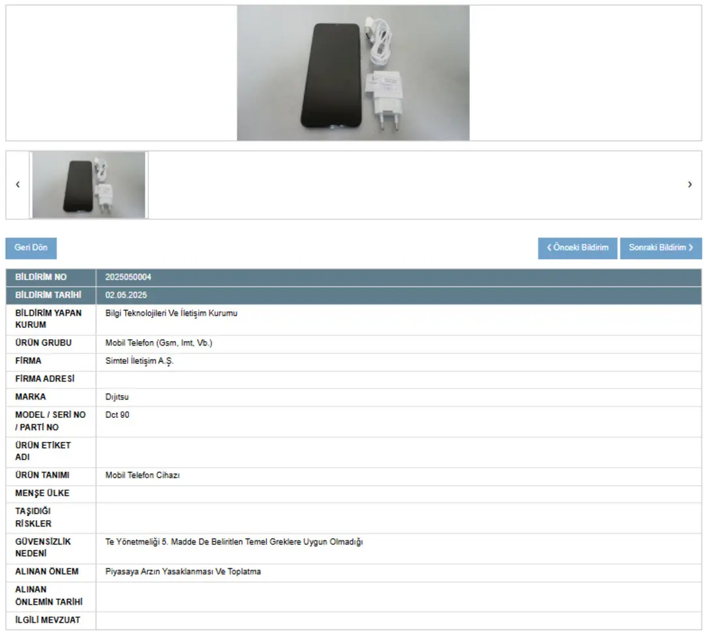The image size is (704, 632).
Task: Click the model value Dct 90
Action: tap(117, 415)
